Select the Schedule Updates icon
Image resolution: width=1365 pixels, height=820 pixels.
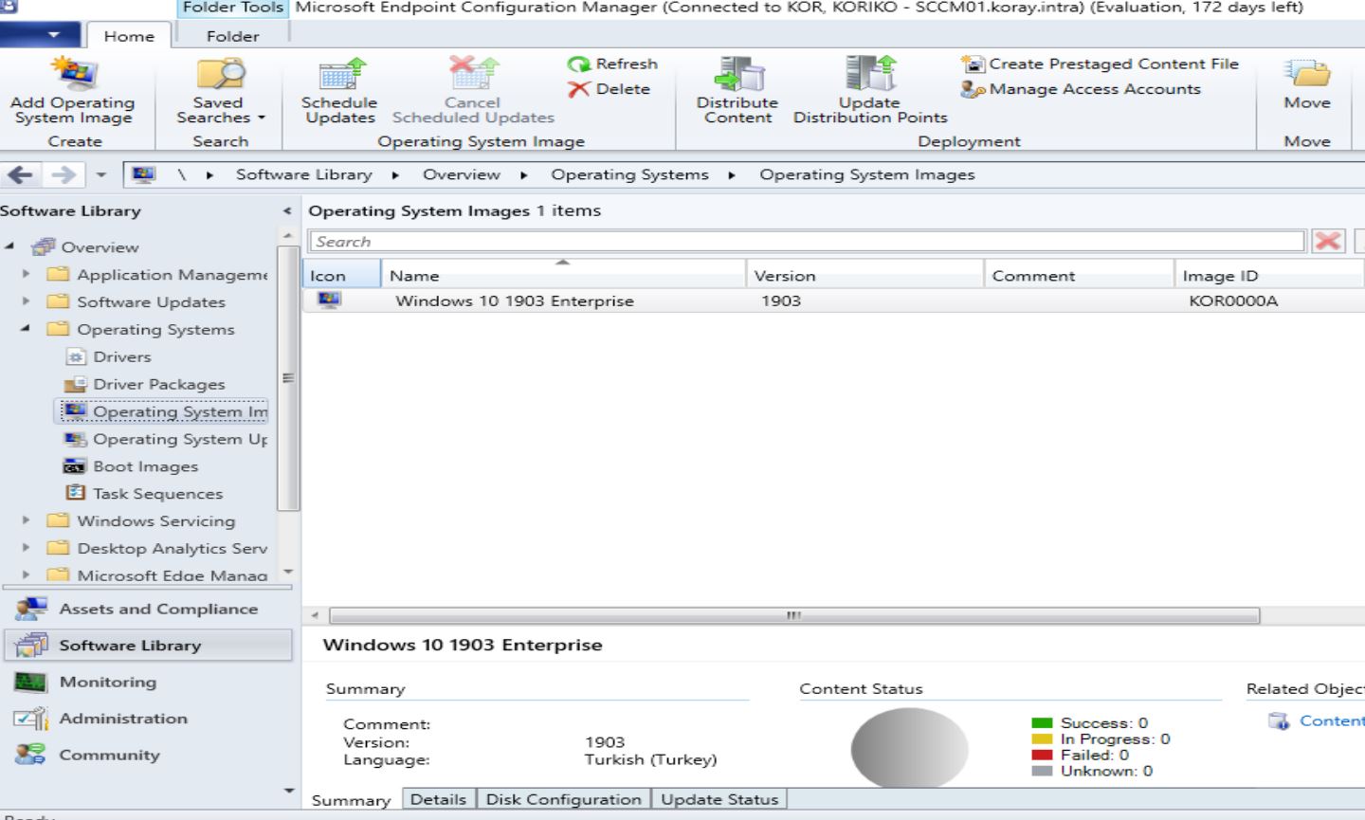tap(339, 90)
